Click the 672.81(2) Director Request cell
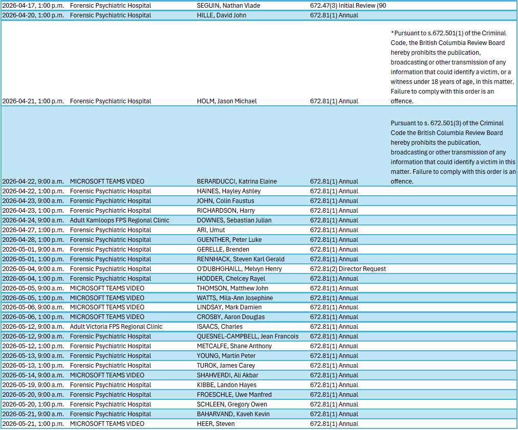Screen dimensions: 518x430 coord(348,269)
